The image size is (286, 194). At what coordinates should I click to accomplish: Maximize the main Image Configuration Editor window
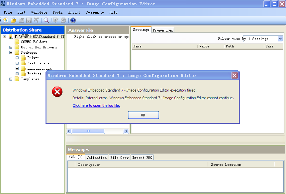274,4
